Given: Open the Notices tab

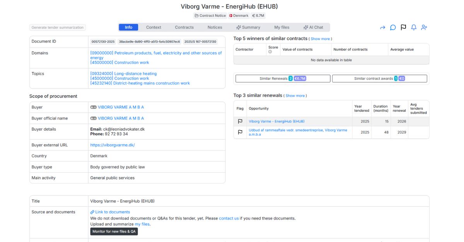Looking at the screenshot, I should click(215, 27).
